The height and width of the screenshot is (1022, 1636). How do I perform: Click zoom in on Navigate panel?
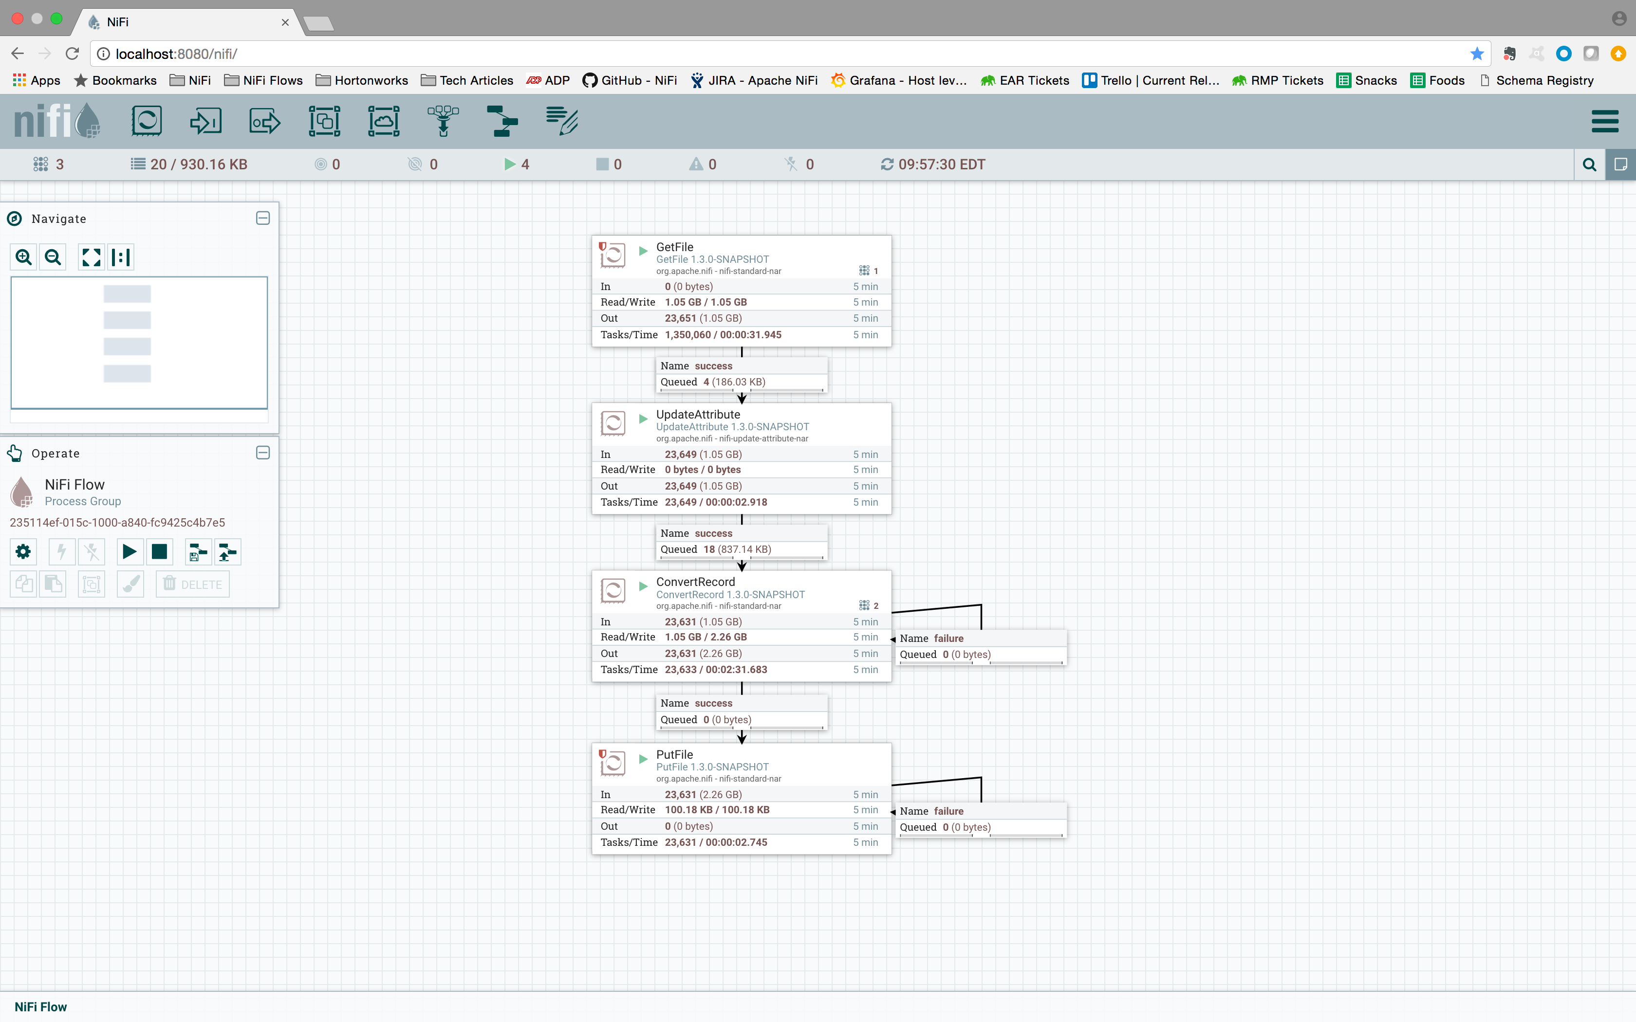24,257
